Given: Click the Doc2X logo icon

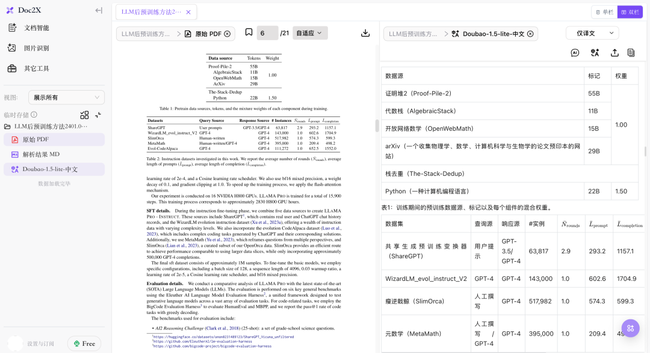Looking at the screenshot, I should coord(10,10).
